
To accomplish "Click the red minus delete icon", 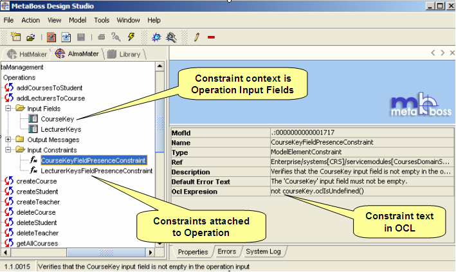I will click(212, 37).
